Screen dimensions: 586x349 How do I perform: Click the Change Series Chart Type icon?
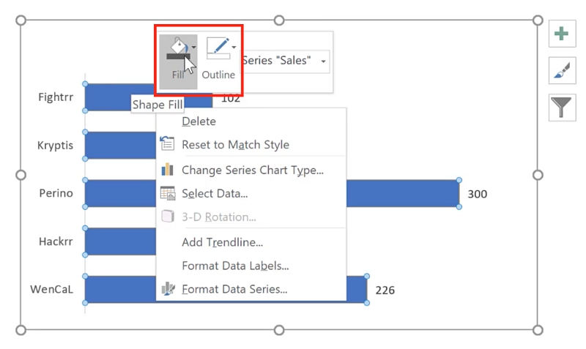(x=168, y=170)
